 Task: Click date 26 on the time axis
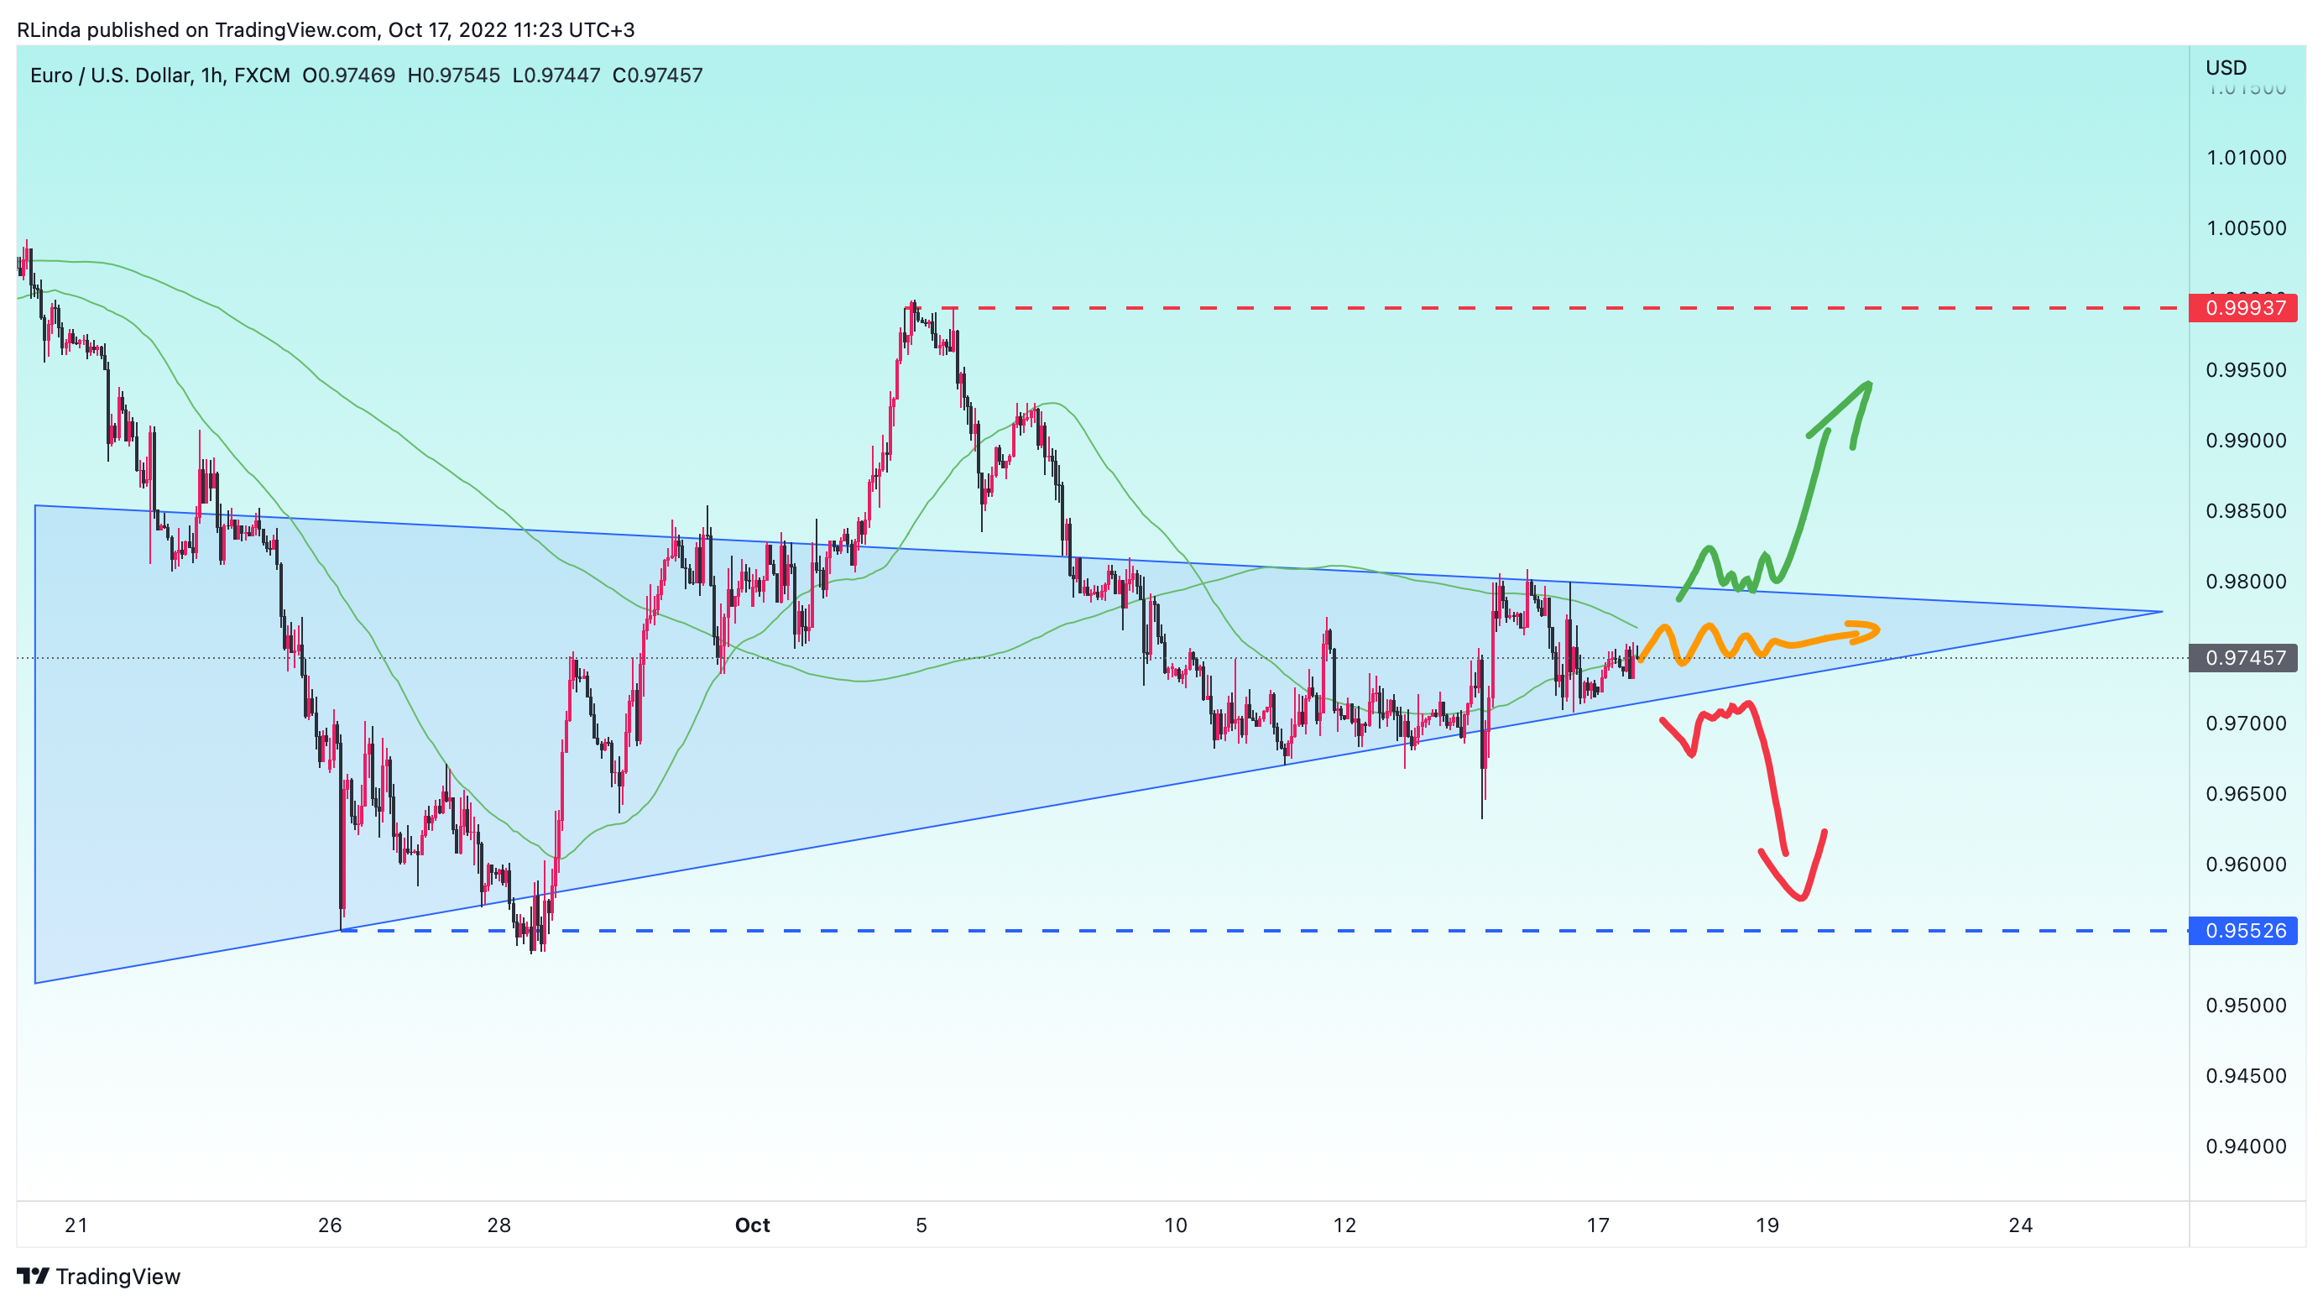[330, 1225]
